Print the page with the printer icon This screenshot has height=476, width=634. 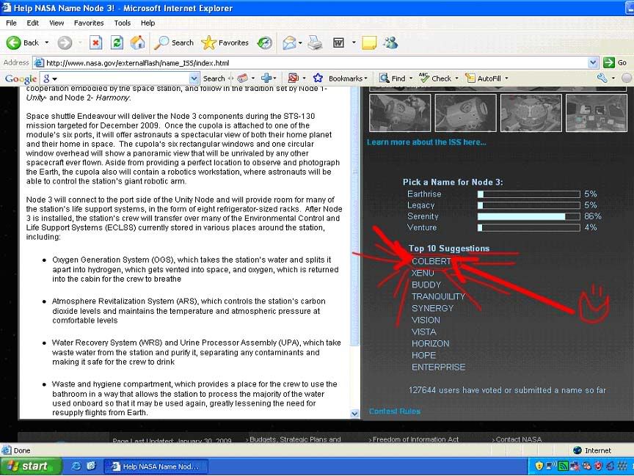click(315, 43)
